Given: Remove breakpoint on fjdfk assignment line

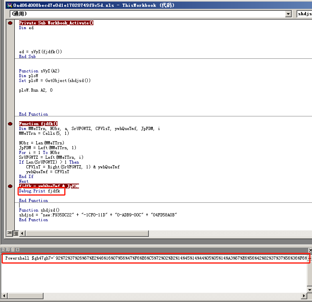Looking at the screenshot, I should point(10,186).
